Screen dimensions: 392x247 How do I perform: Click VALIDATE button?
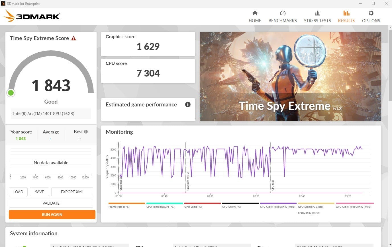51,203
